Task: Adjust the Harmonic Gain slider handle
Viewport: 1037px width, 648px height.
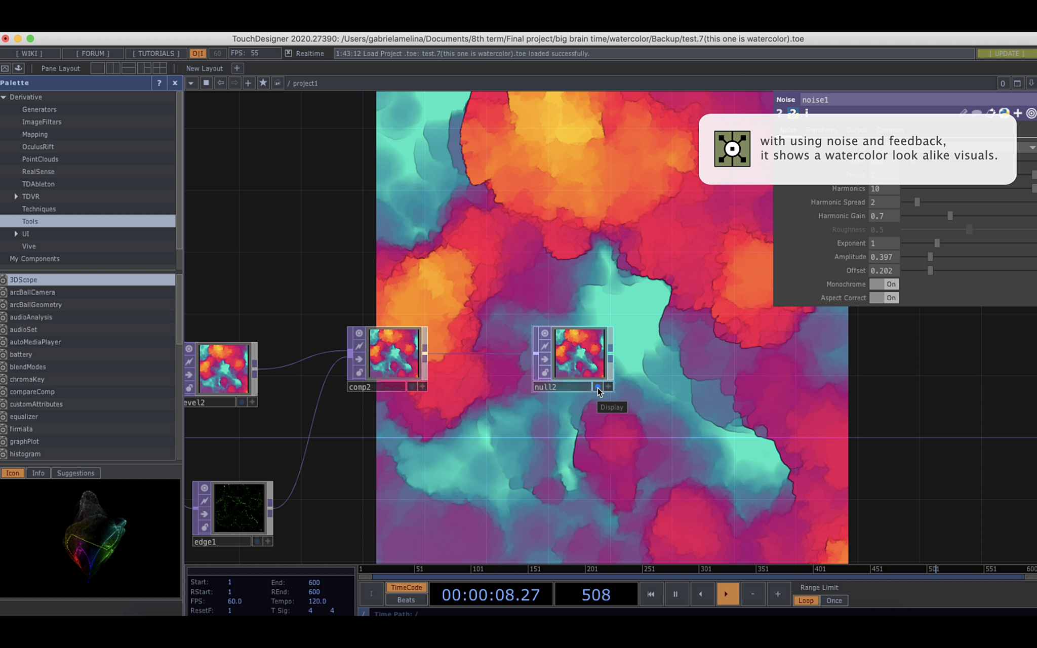Action: point(950,216)
